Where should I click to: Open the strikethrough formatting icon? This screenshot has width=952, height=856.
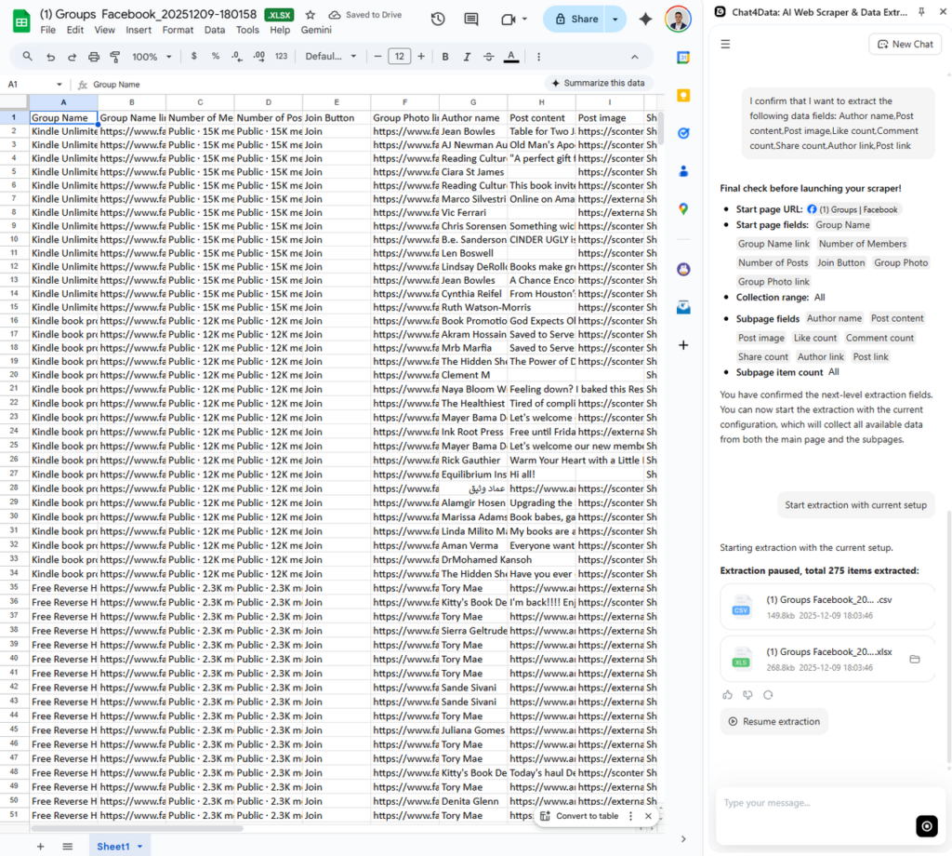(x=489, y=56)
